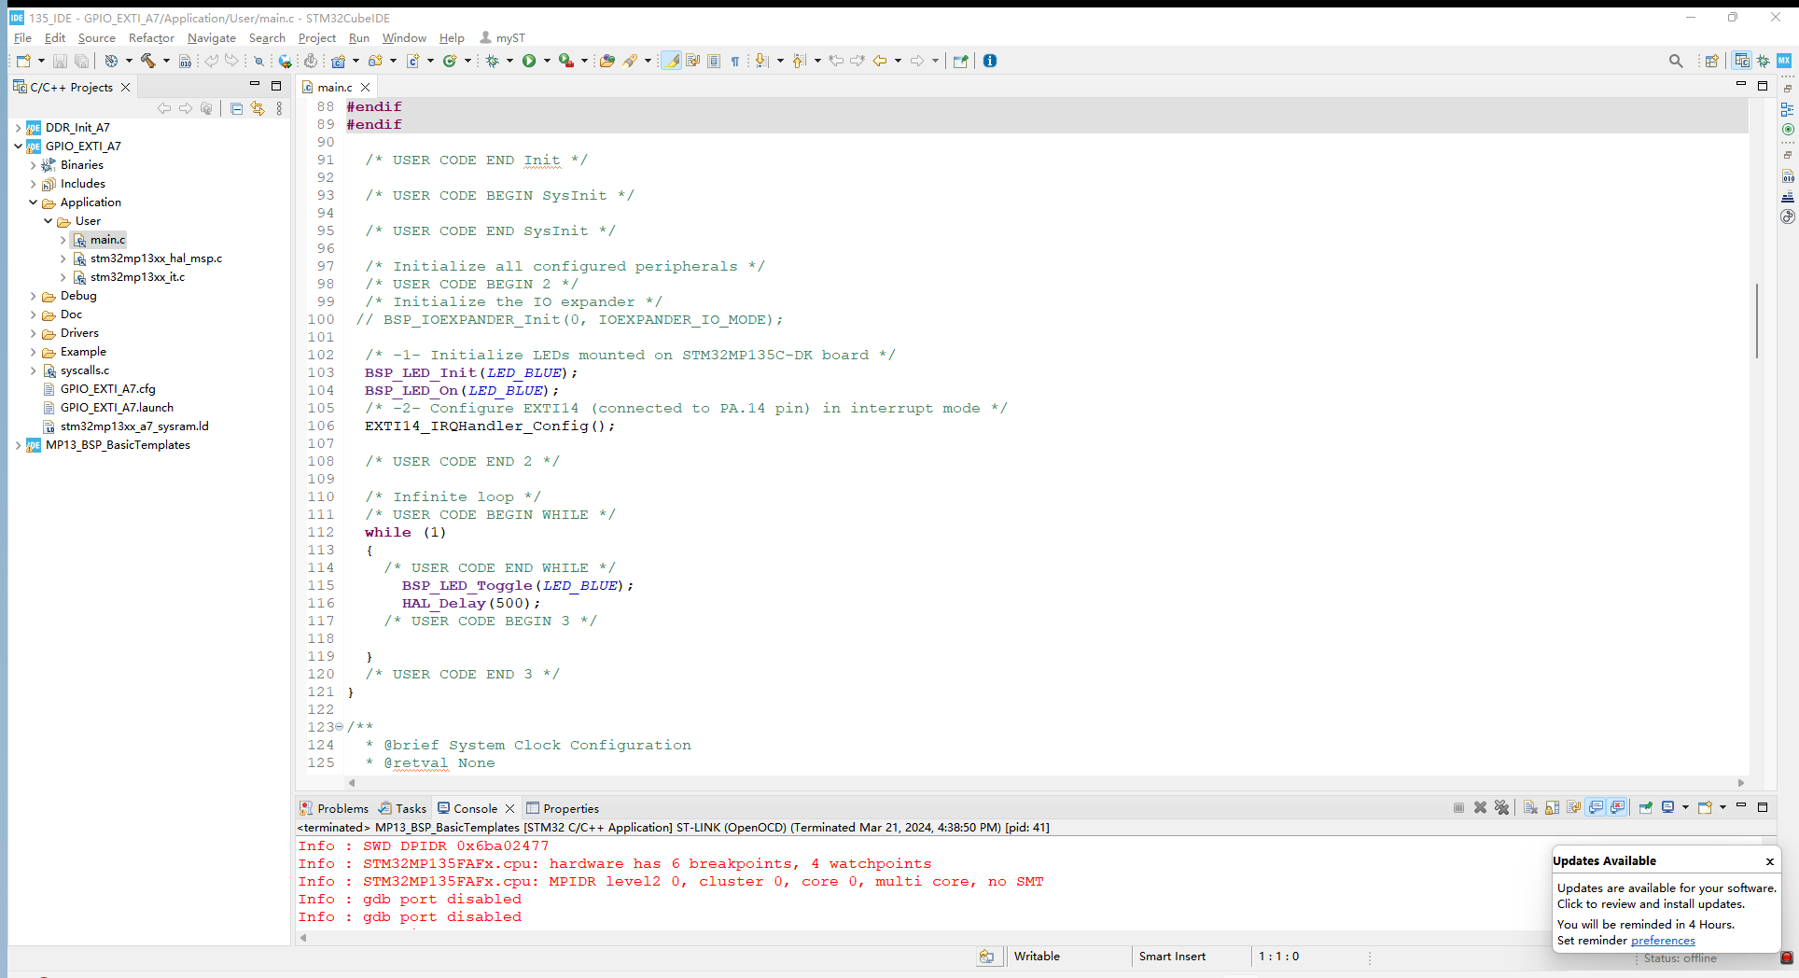Screen dimensions: 1799x978
Task: Click the Debug bug icon
Action: tap(493, 61)
